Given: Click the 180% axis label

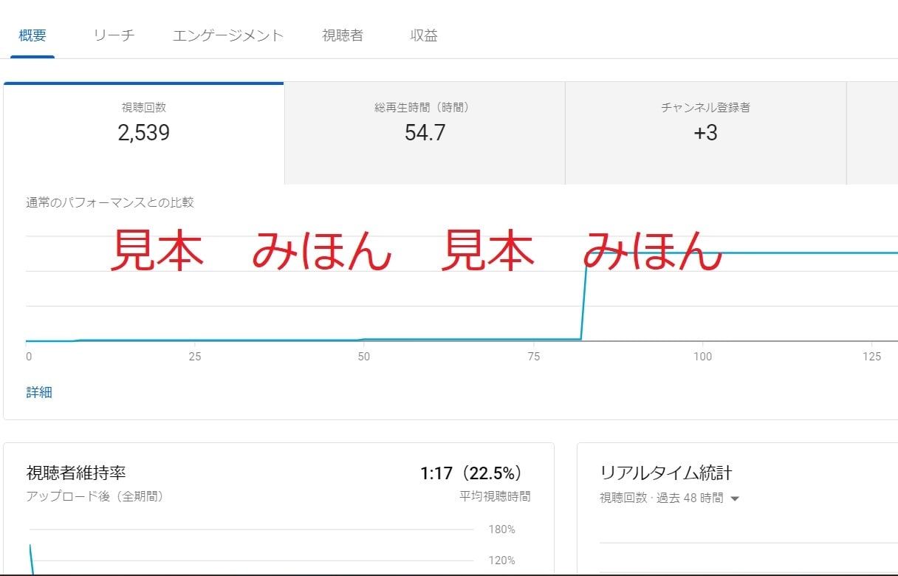Looking at the screenshot, I should tap(502, 529).
